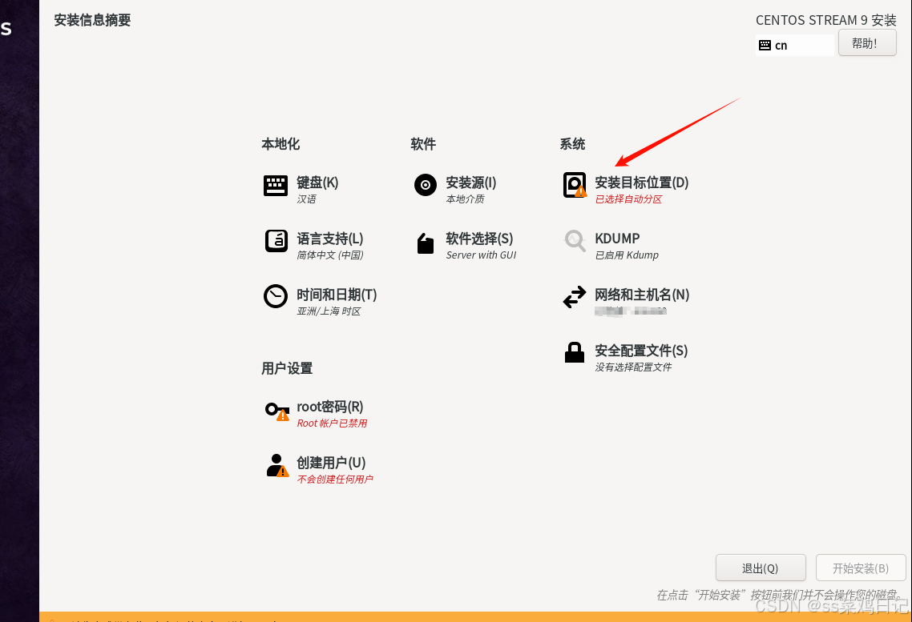Click the 本地介质 status text

point(465,199)
